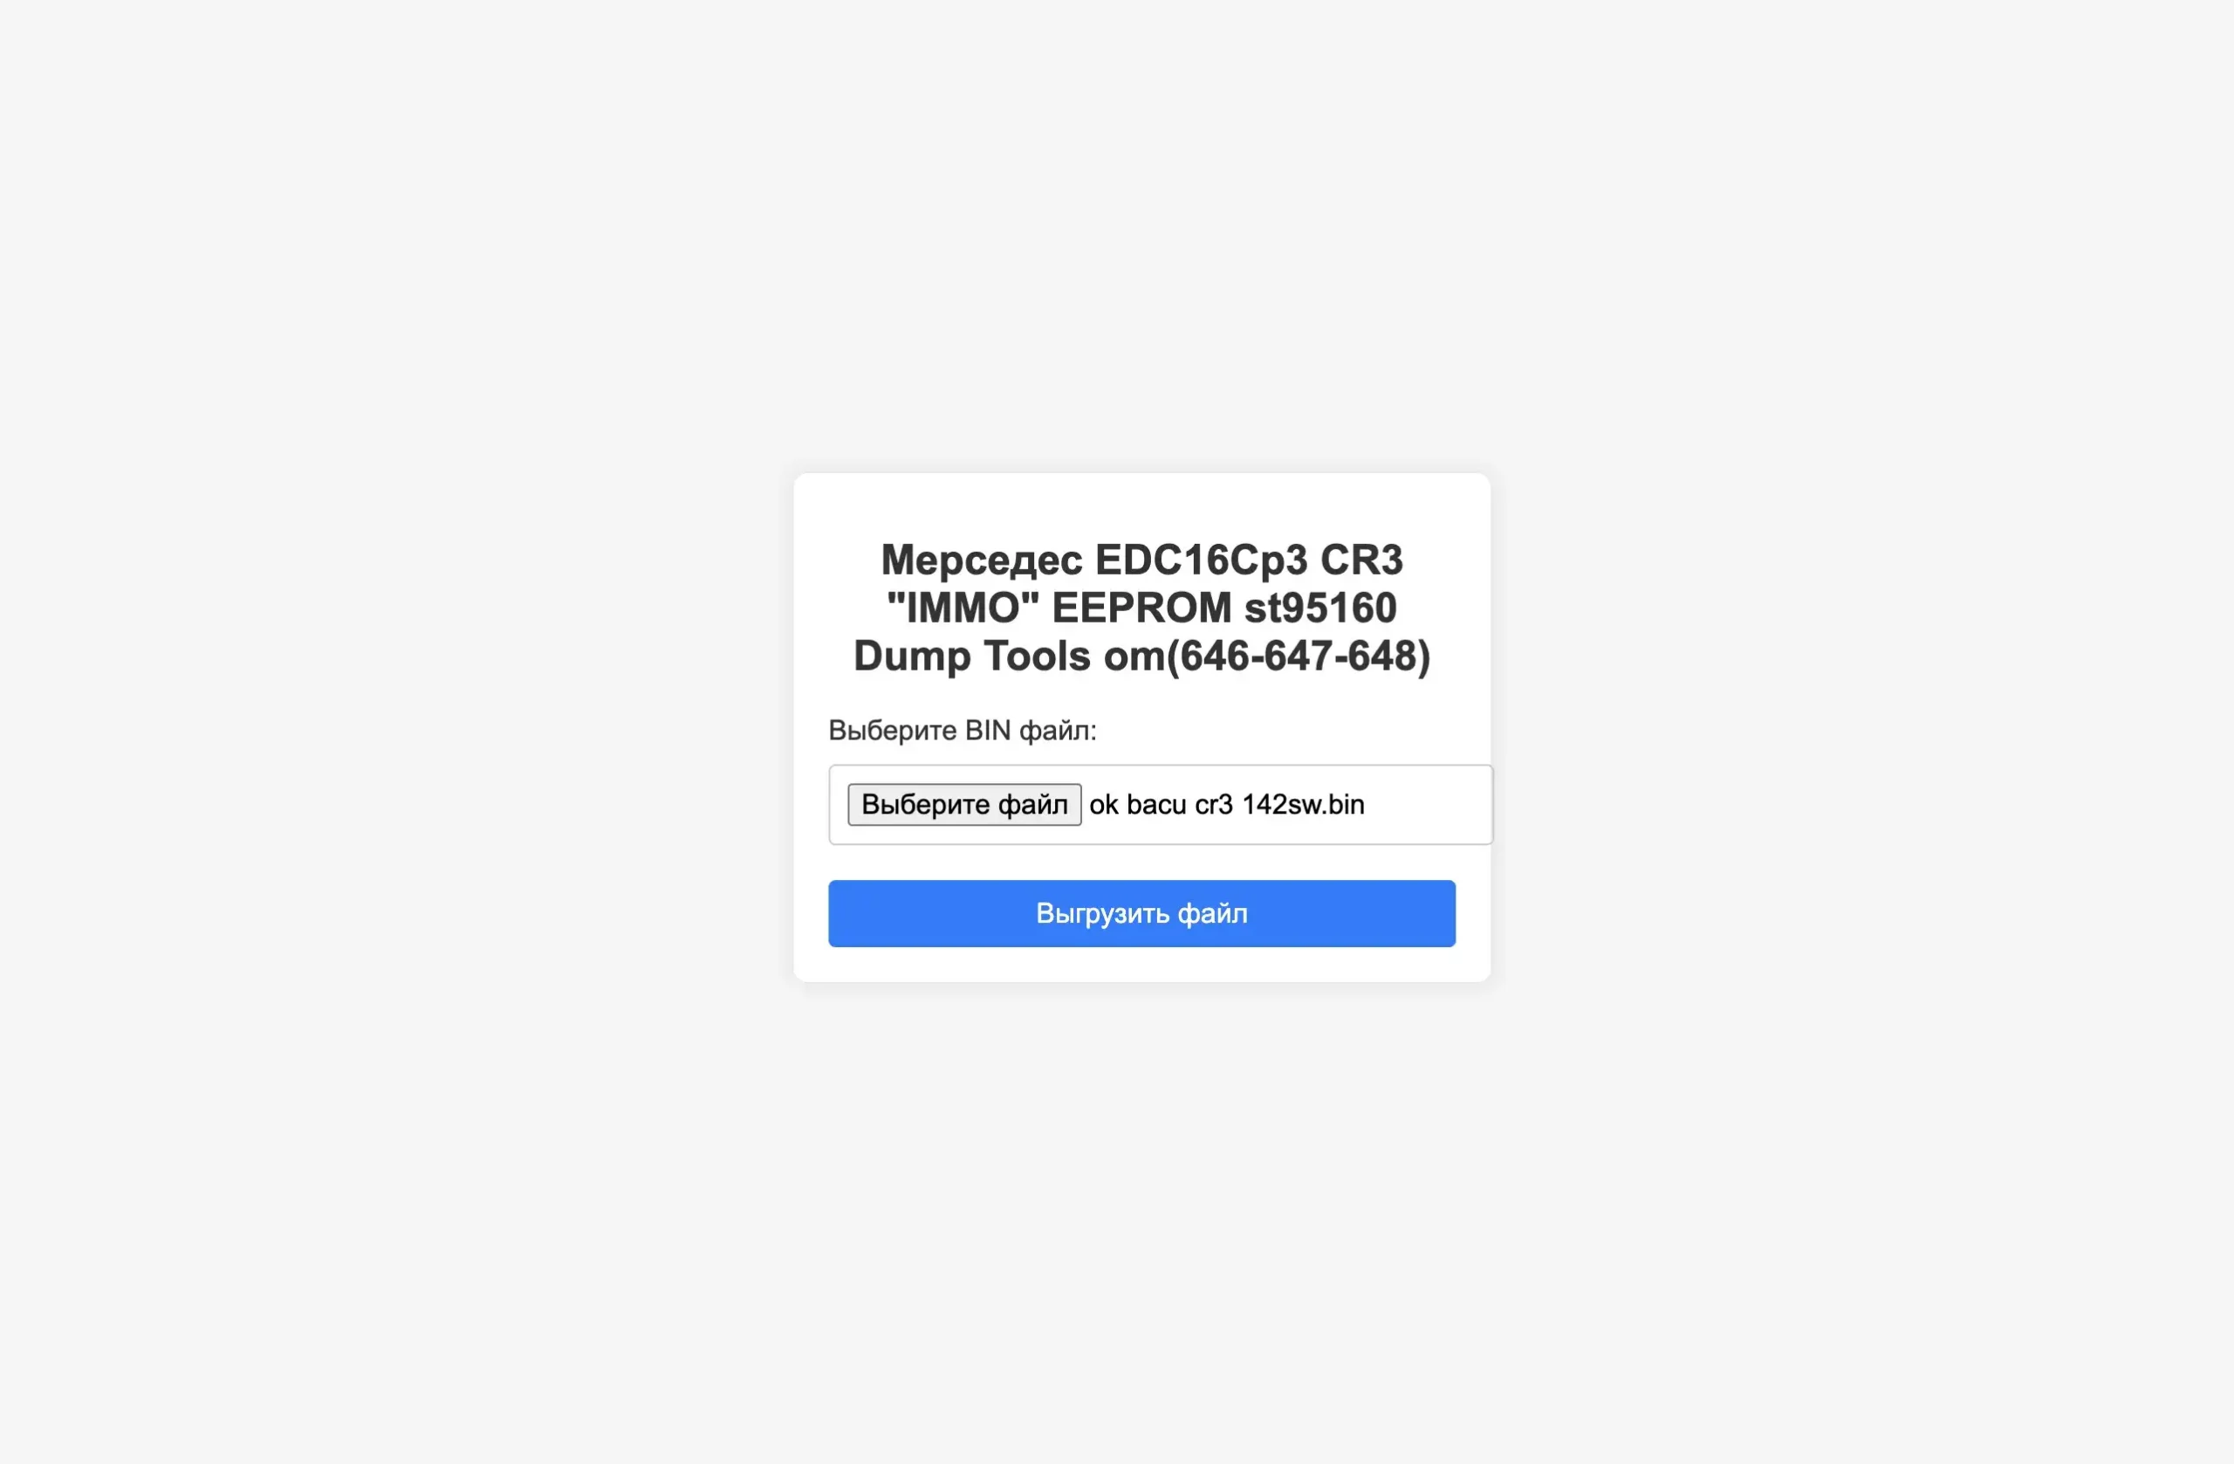The width and height of the screenshot is (2234, 1464).
Task: Click the word "Tools" in the heading
Action: [1038, 656]
